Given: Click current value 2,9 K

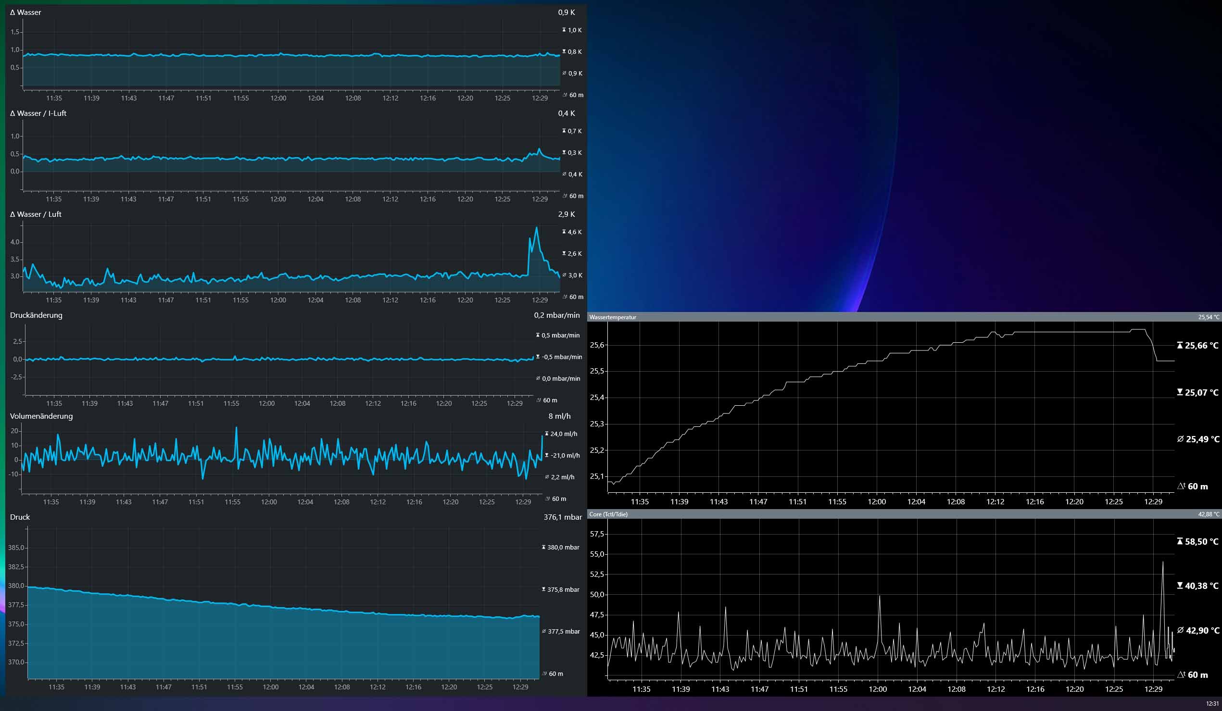Looking at the screenshot, I should (x=567, y=214).
